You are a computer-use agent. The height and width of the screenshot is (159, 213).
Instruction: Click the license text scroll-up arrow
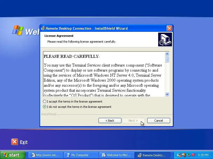pos(167,54)
